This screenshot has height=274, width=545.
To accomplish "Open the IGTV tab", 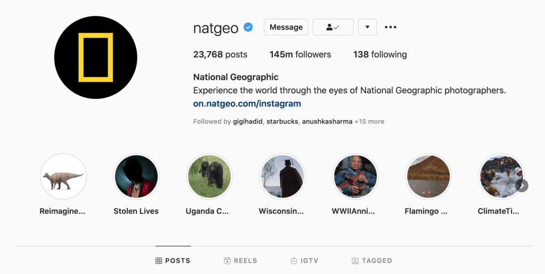I will click(x=304, y=261).
